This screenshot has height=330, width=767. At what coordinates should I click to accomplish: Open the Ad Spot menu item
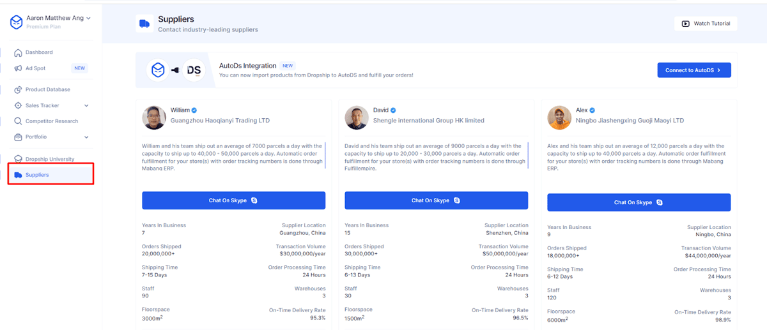click(x=35, y=68)
